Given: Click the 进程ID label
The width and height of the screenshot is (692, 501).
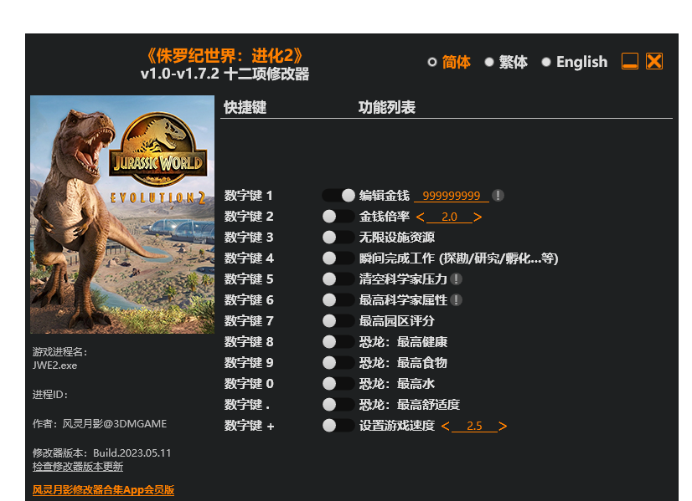Looking at the screenshot, I should [x=50, y=395].
